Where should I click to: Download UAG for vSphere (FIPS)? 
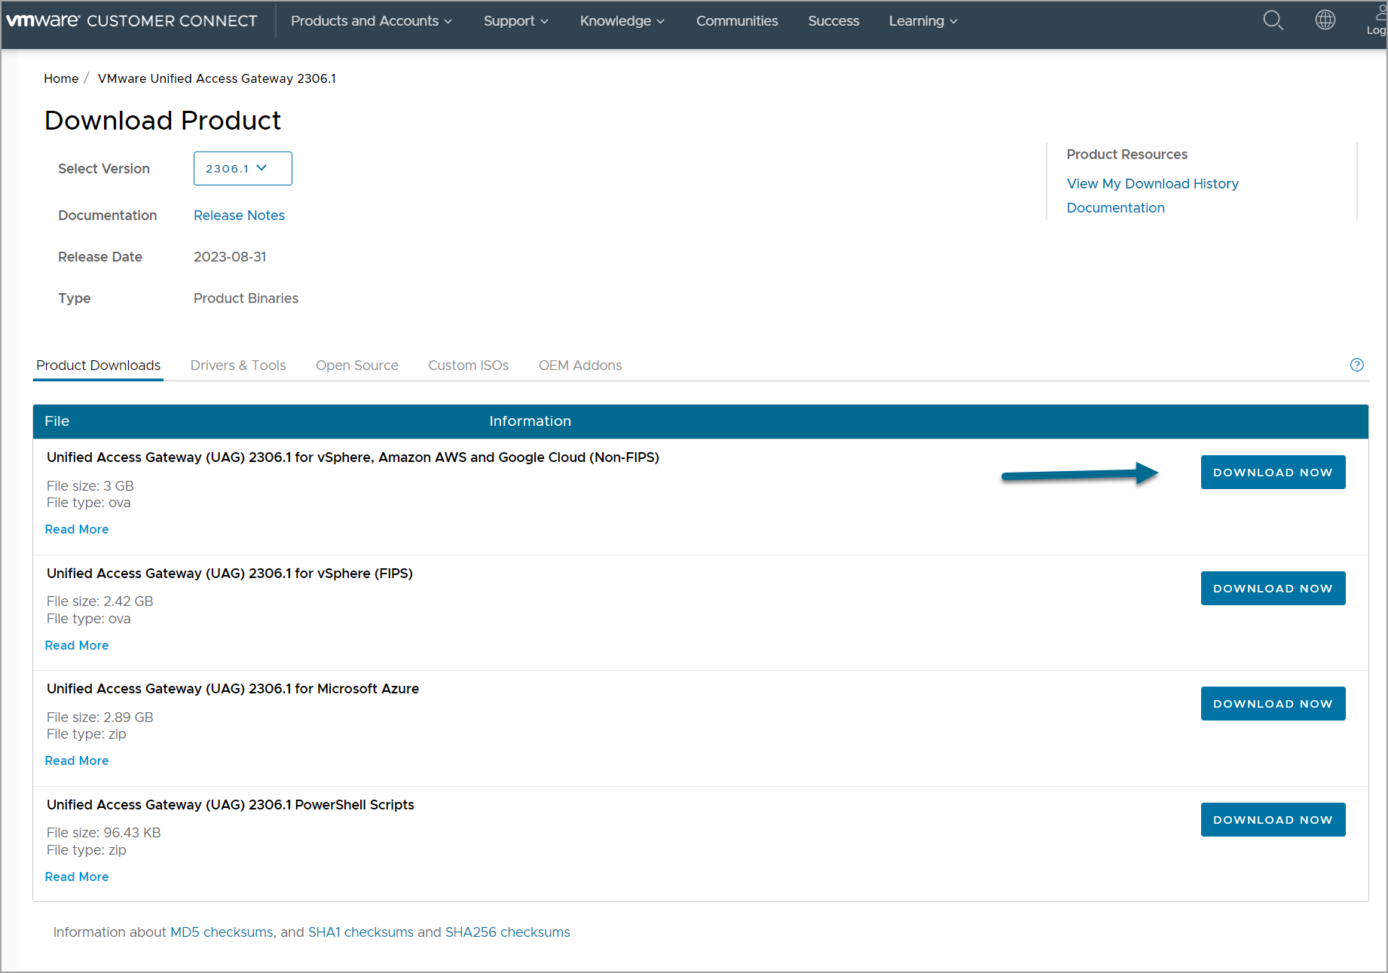(x=1273, y=589)
